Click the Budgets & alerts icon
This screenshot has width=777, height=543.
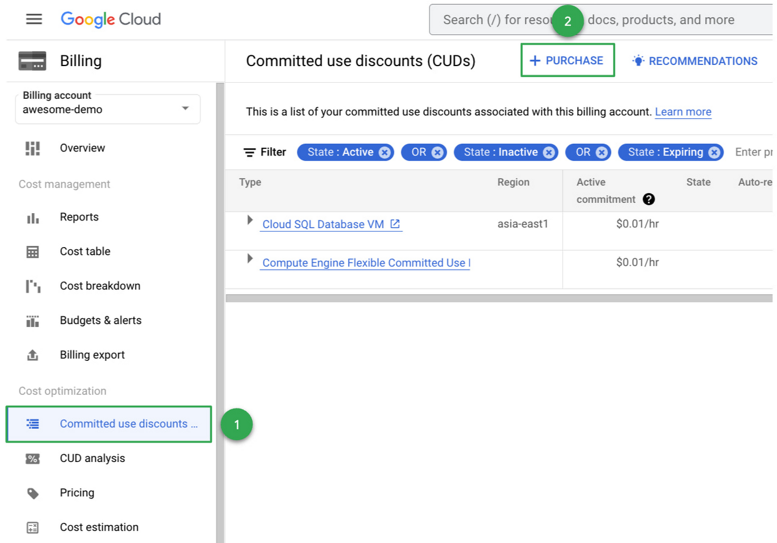point(33,321)
